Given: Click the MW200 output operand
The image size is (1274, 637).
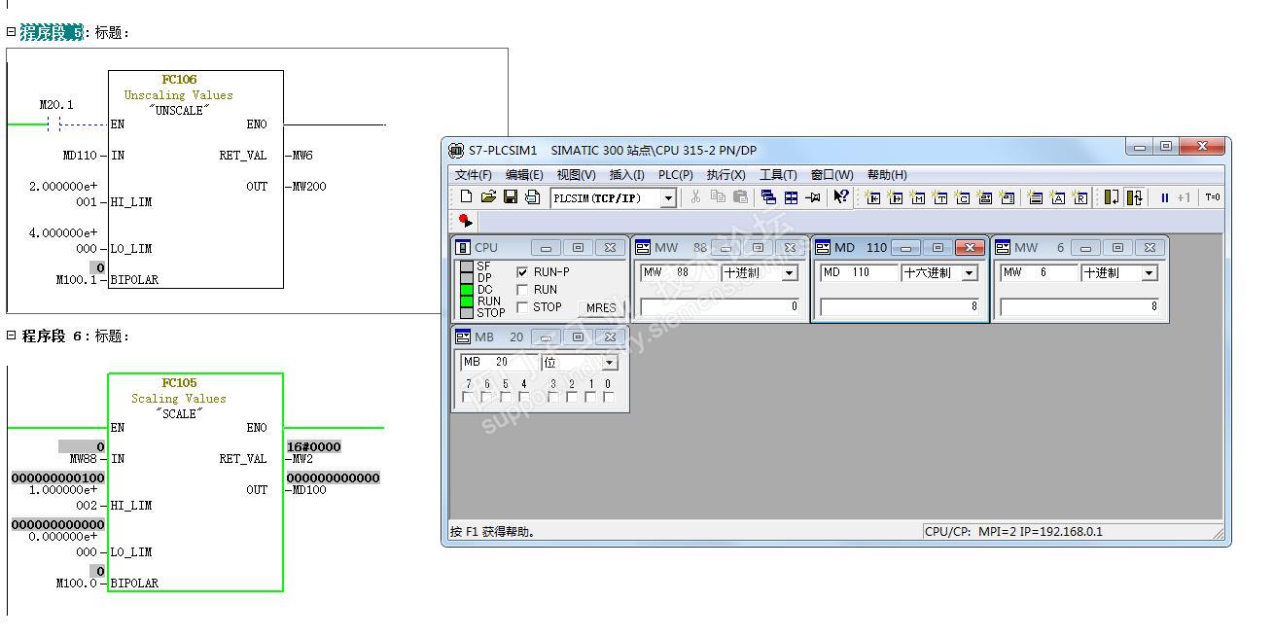Looking at the screenshot, I should click(x=309, y=187).
